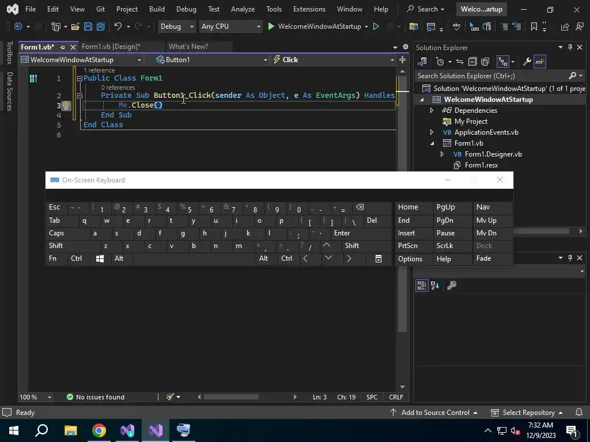Open Google Chrome from the taskbar
Viewport: 590px width, 442px height.
[x=99, y=430]
